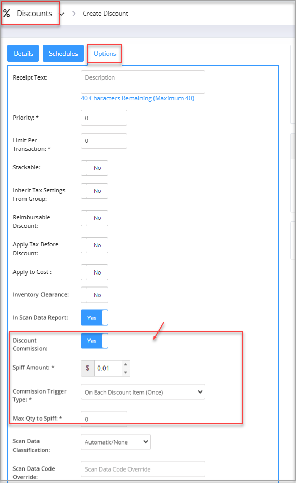Click the Receipt Text description field
This screenshot has height=483, width=296.
143,82
